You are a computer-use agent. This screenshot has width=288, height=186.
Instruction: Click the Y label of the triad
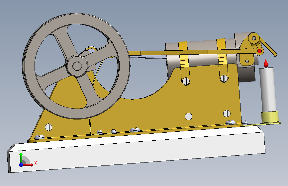coord(21,149)
